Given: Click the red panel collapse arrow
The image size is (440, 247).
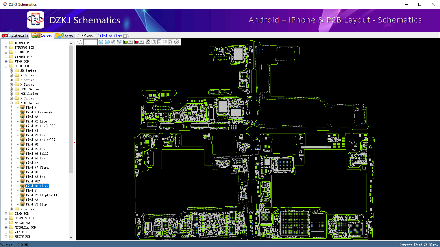Looking at the screenshot, I should click(x=74, y=142).
